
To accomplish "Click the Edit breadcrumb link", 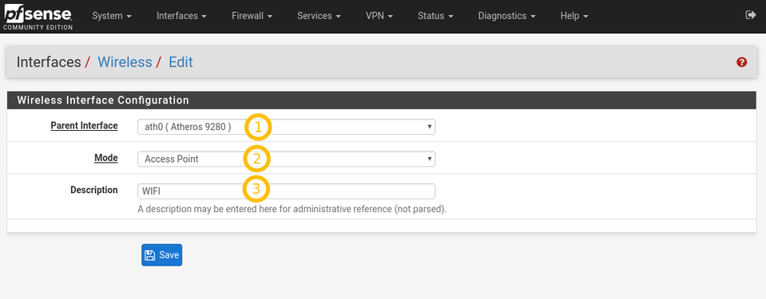I will pos(181,62).
